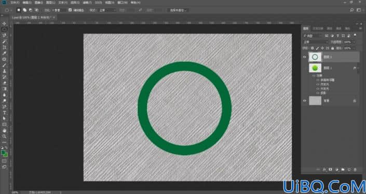Viewport: 366px width, 194px height.
Task: Open the layer Opacity dropdown arrow
Action: click(354, 42)
